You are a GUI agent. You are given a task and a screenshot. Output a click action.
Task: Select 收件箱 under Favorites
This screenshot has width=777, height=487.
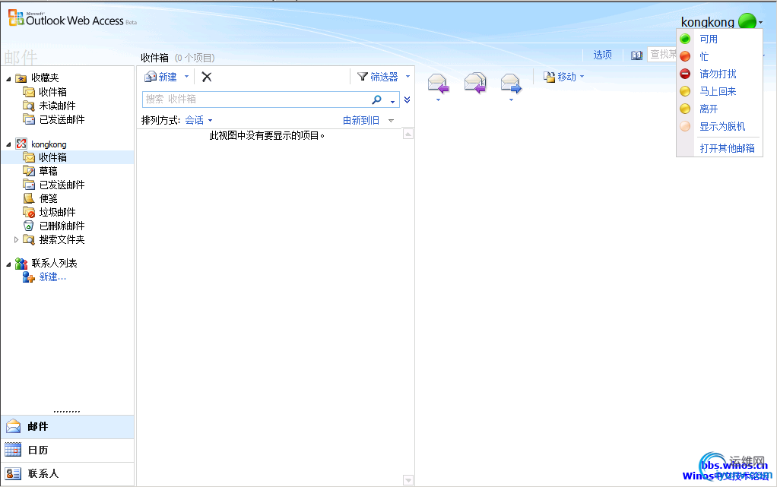coord(52,92)
